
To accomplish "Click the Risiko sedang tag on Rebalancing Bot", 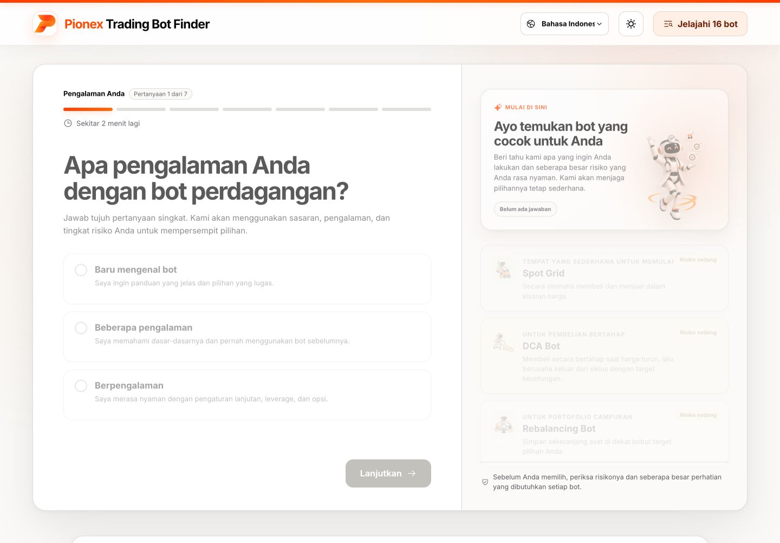I will point(698,415).
